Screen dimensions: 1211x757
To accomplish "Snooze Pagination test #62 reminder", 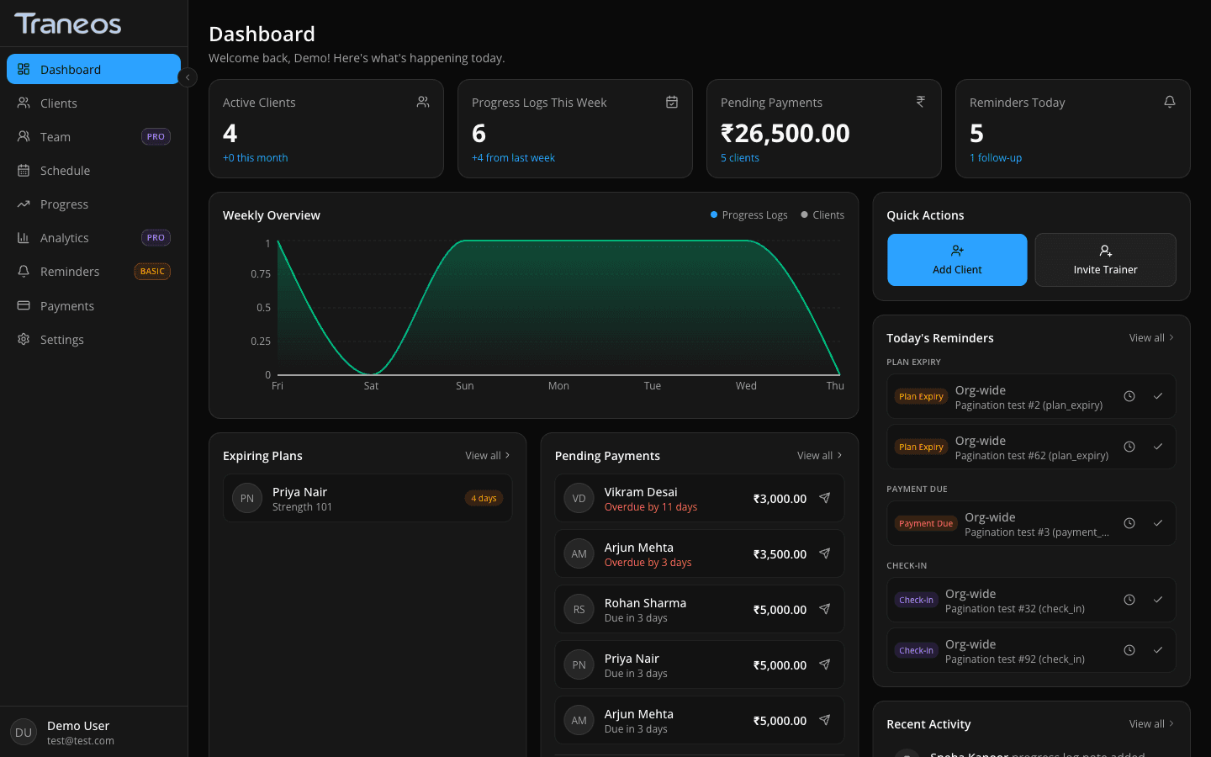I will coord(1129,447).
